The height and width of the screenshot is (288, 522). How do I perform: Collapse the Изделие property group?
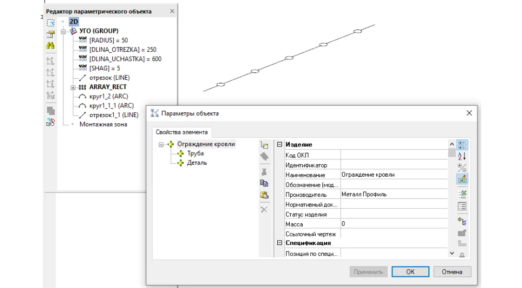pos(280,144)
